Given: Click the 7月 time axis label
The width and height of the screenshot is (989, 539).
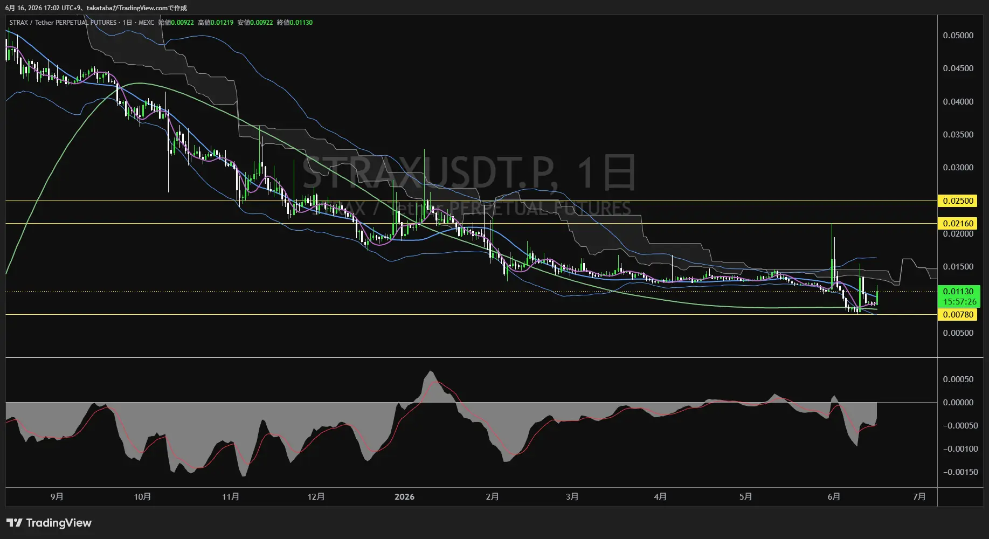Looking at the screenshot, I should (x=919, y=496).
